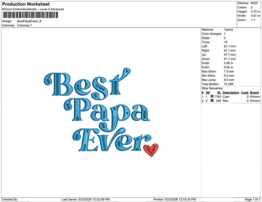Click the zoom value '1:1'
Image resolution: width=262 pixels, height=202 pixels.
click(x=253, y=20)
